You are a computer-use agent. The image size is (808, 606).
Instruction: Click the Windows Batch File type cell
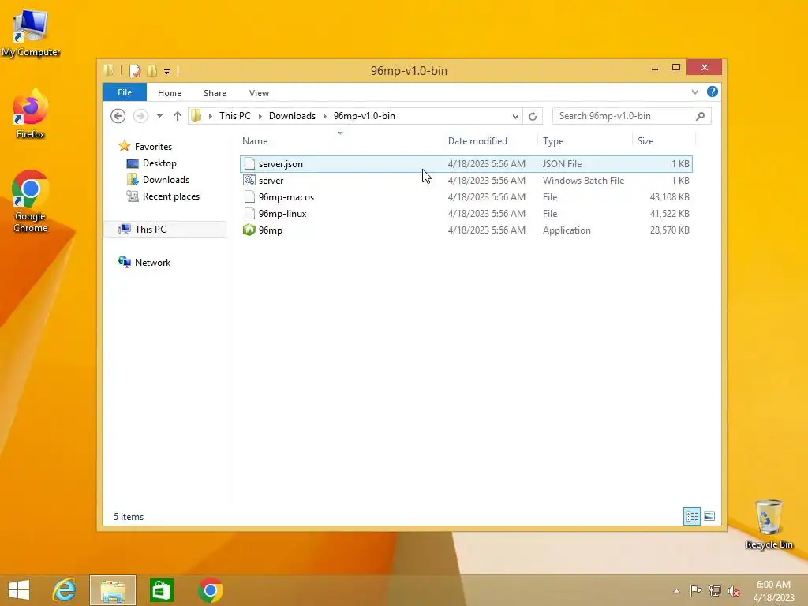(583, 181)
